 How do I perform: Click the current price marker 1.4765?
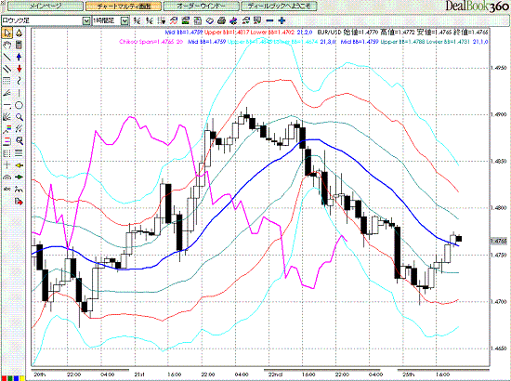(x=499, y=241)
